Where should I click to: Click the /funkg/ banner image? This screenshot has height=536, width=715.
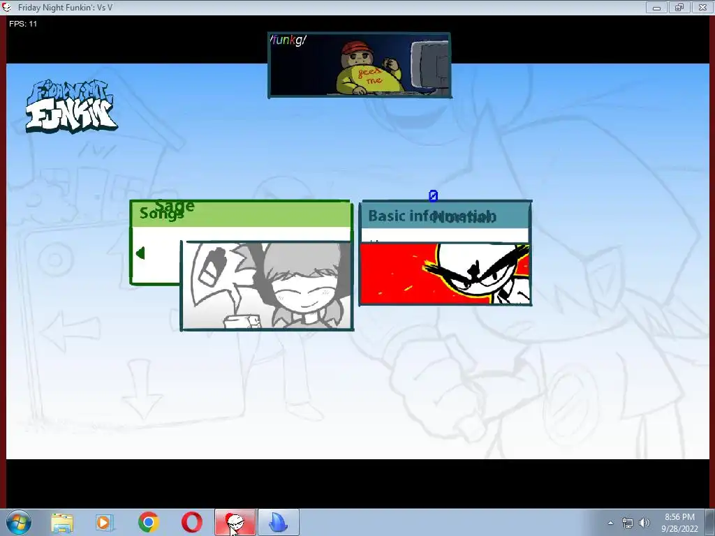point(360,65)
